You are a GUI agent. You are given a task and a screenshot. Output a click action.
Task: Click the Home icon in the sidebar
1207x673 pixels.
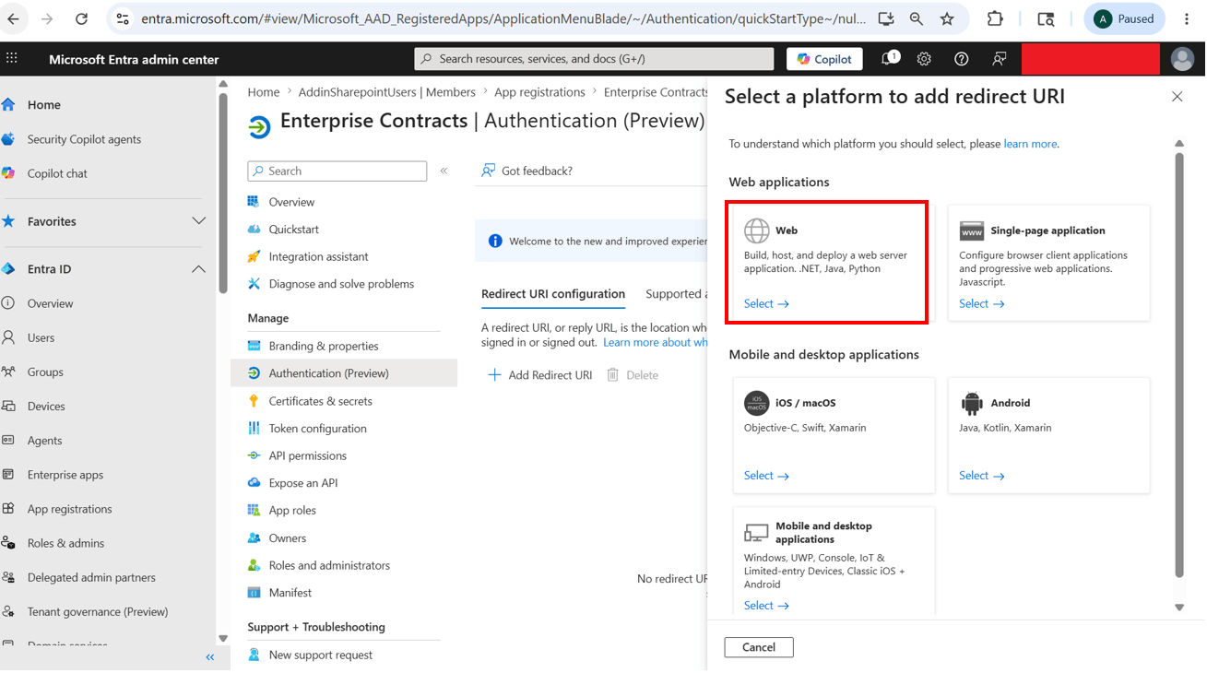pyautogui.click(x=8, y=104)
